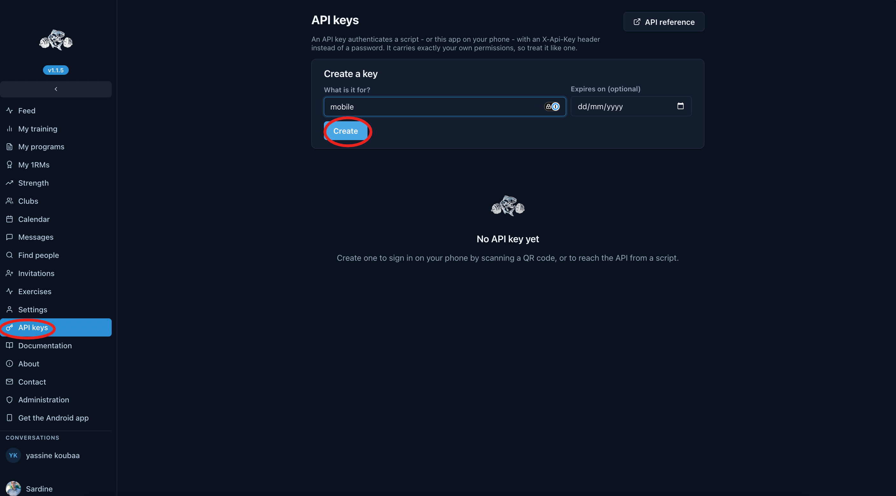
Task: Click the About menu label
Action: (x=29, y=363)
